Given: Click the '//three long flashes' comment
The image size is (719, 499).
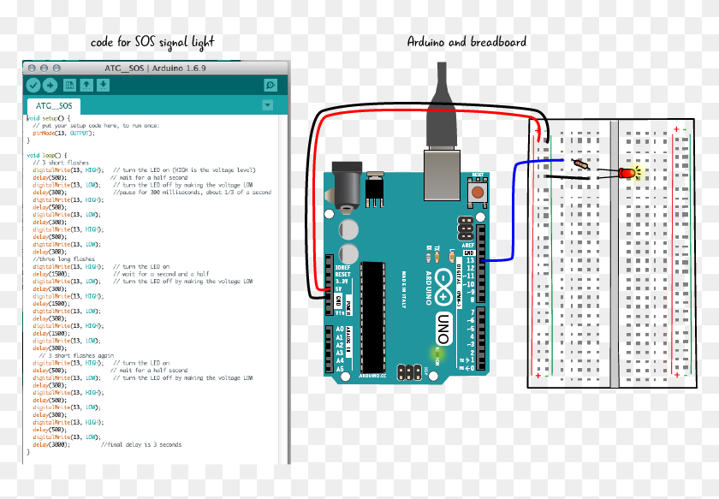Looking at the screenshot, I should [63, 259].
